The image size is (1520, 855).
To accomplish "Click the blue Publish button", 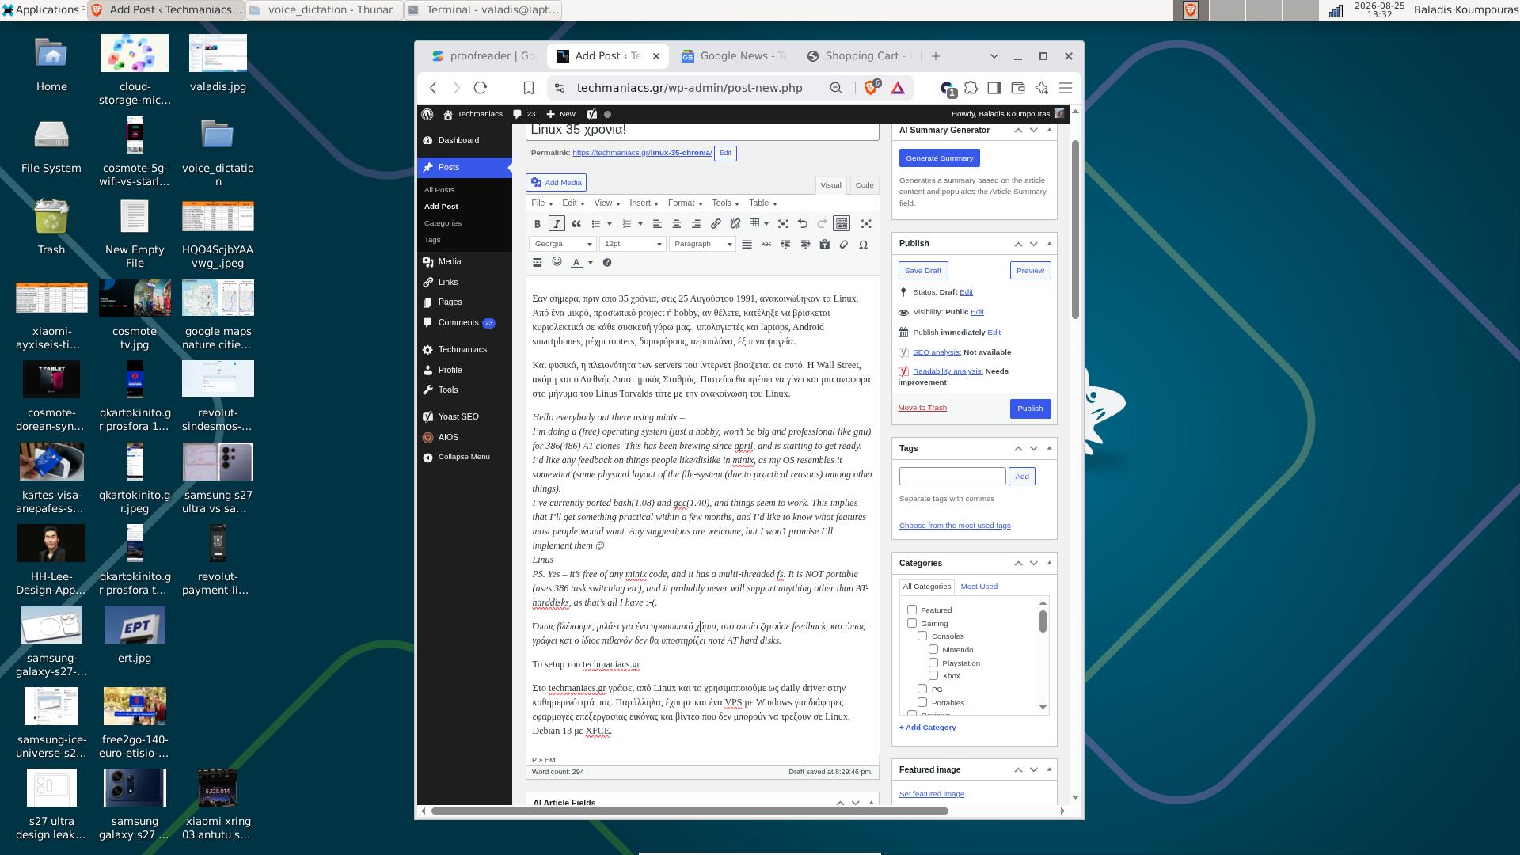I will point(1030,408).
